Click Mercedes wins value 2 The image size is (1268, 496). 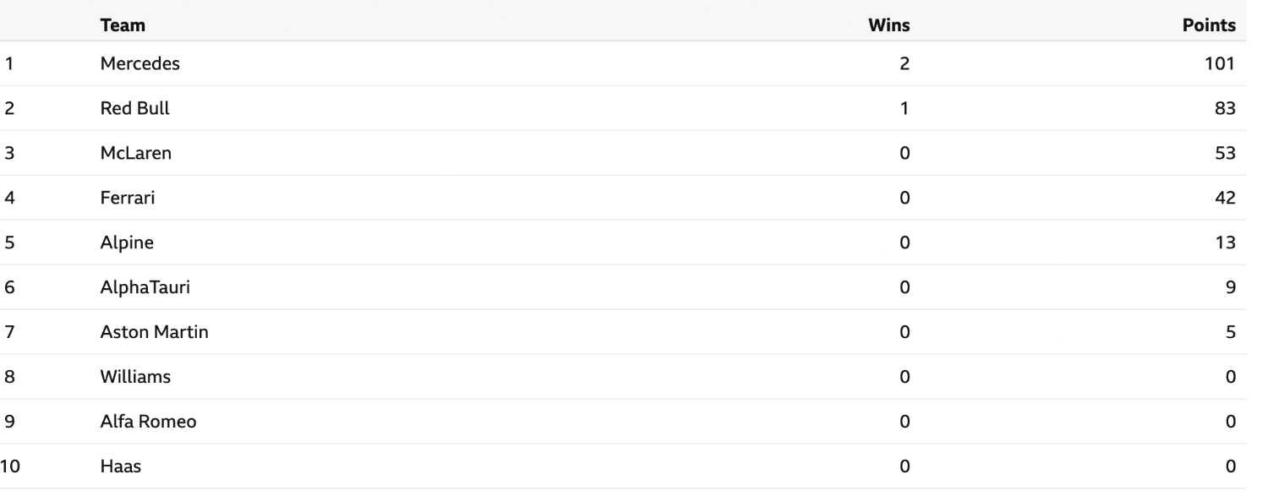[905, 63]
